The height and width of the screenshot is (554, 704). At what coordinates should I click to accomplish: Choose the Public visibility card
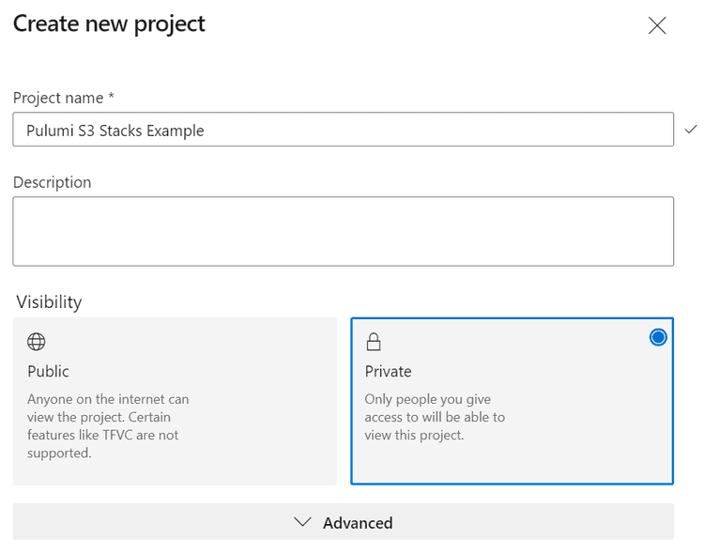(x=175, y=401)
